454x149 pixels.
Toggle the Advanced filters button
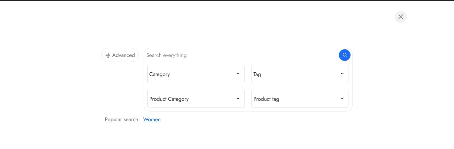coord(120,55)
